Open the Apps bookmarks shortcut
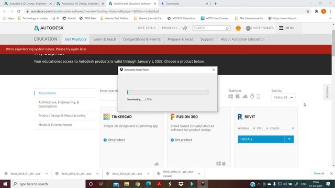 pos(9,18)
